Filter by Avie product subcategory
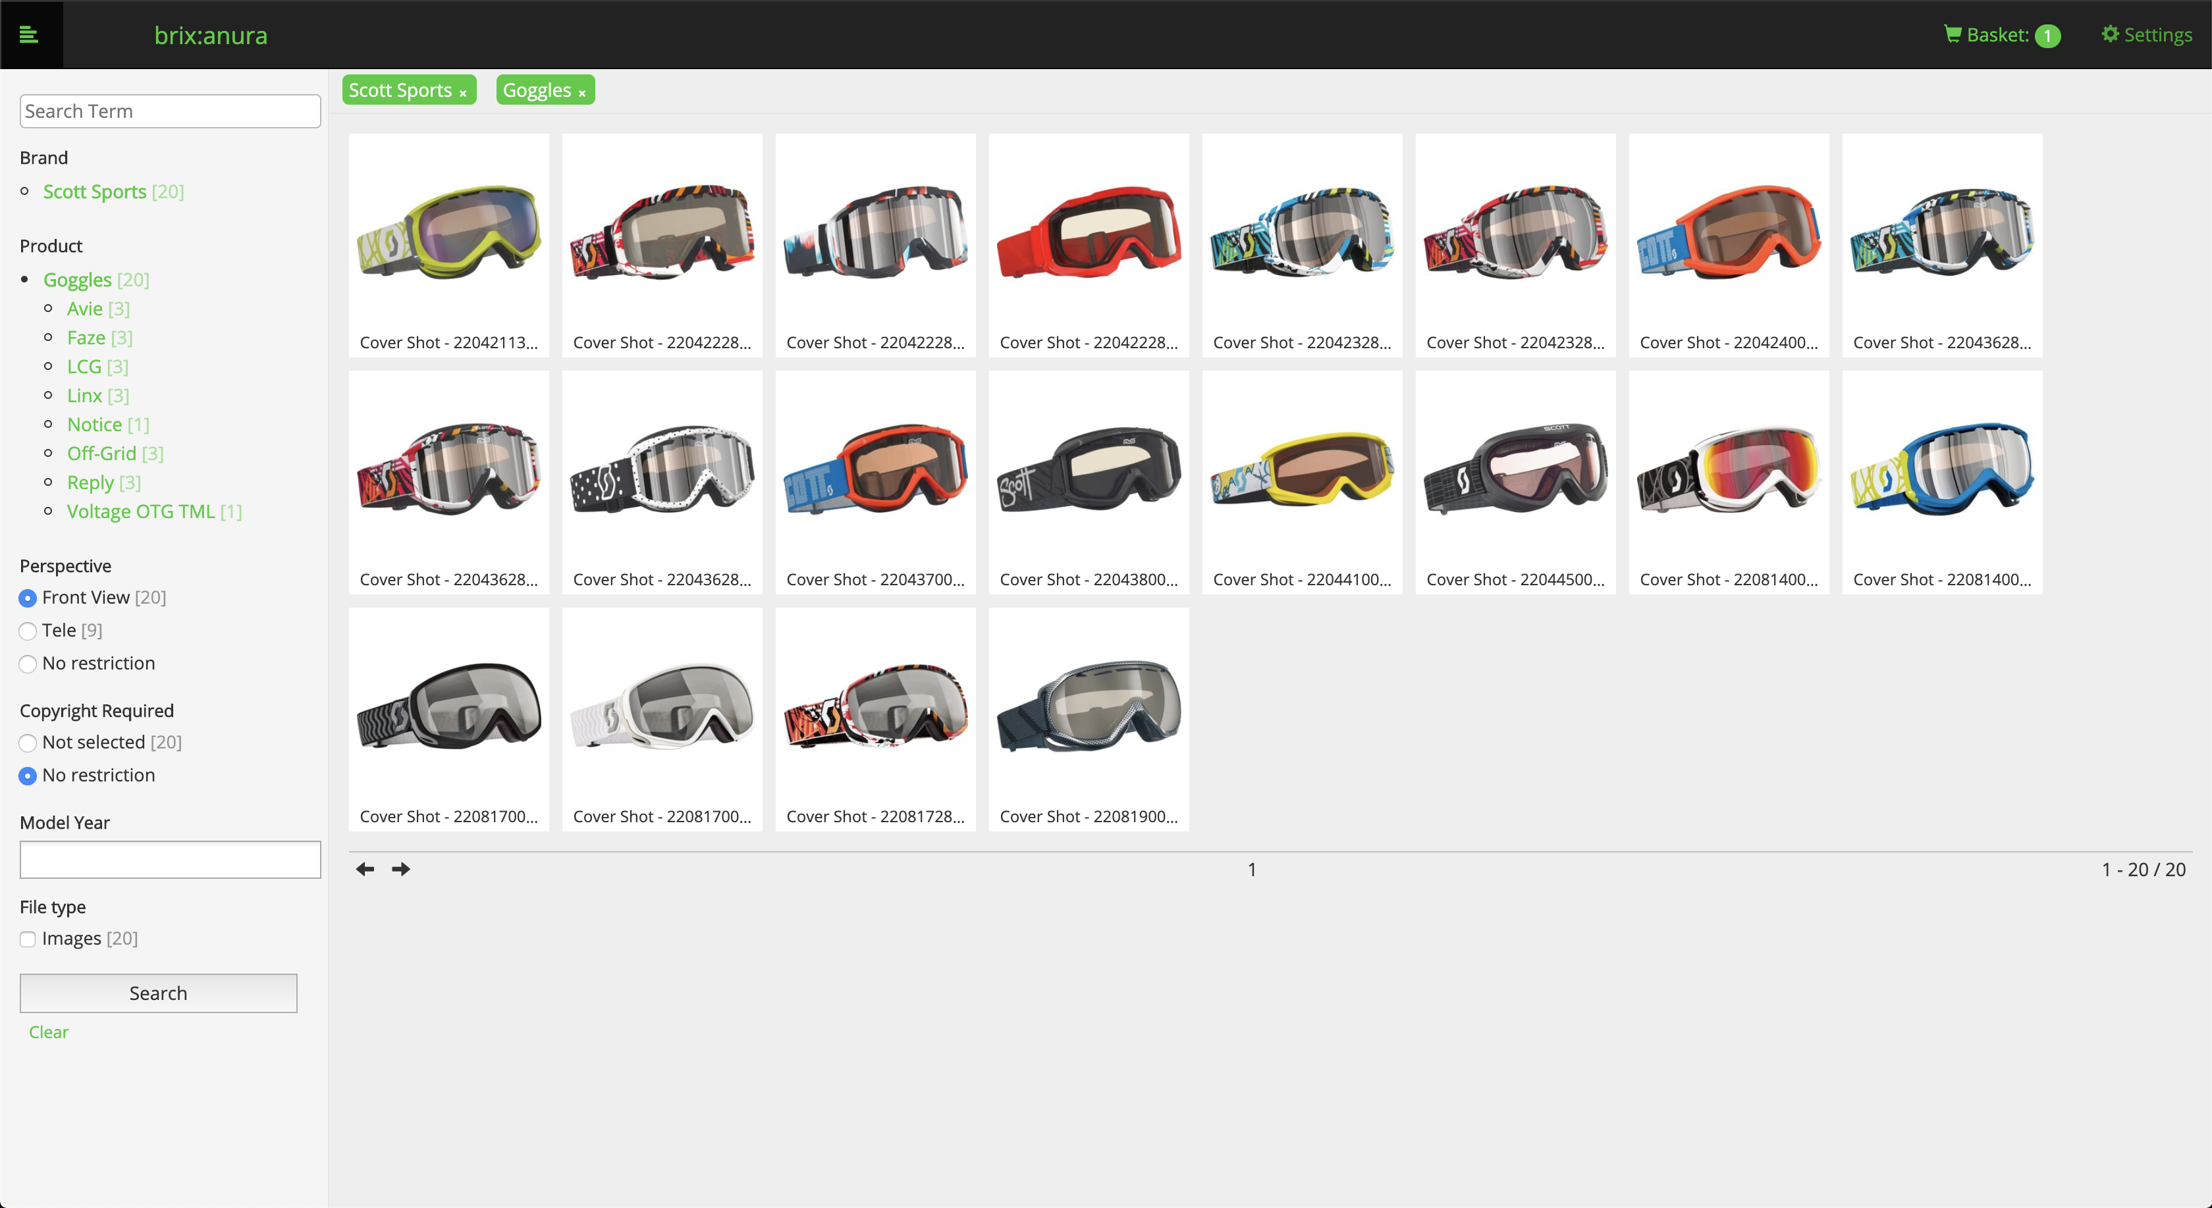The height and width of the screenshot is (1208, 2212). 84,309
